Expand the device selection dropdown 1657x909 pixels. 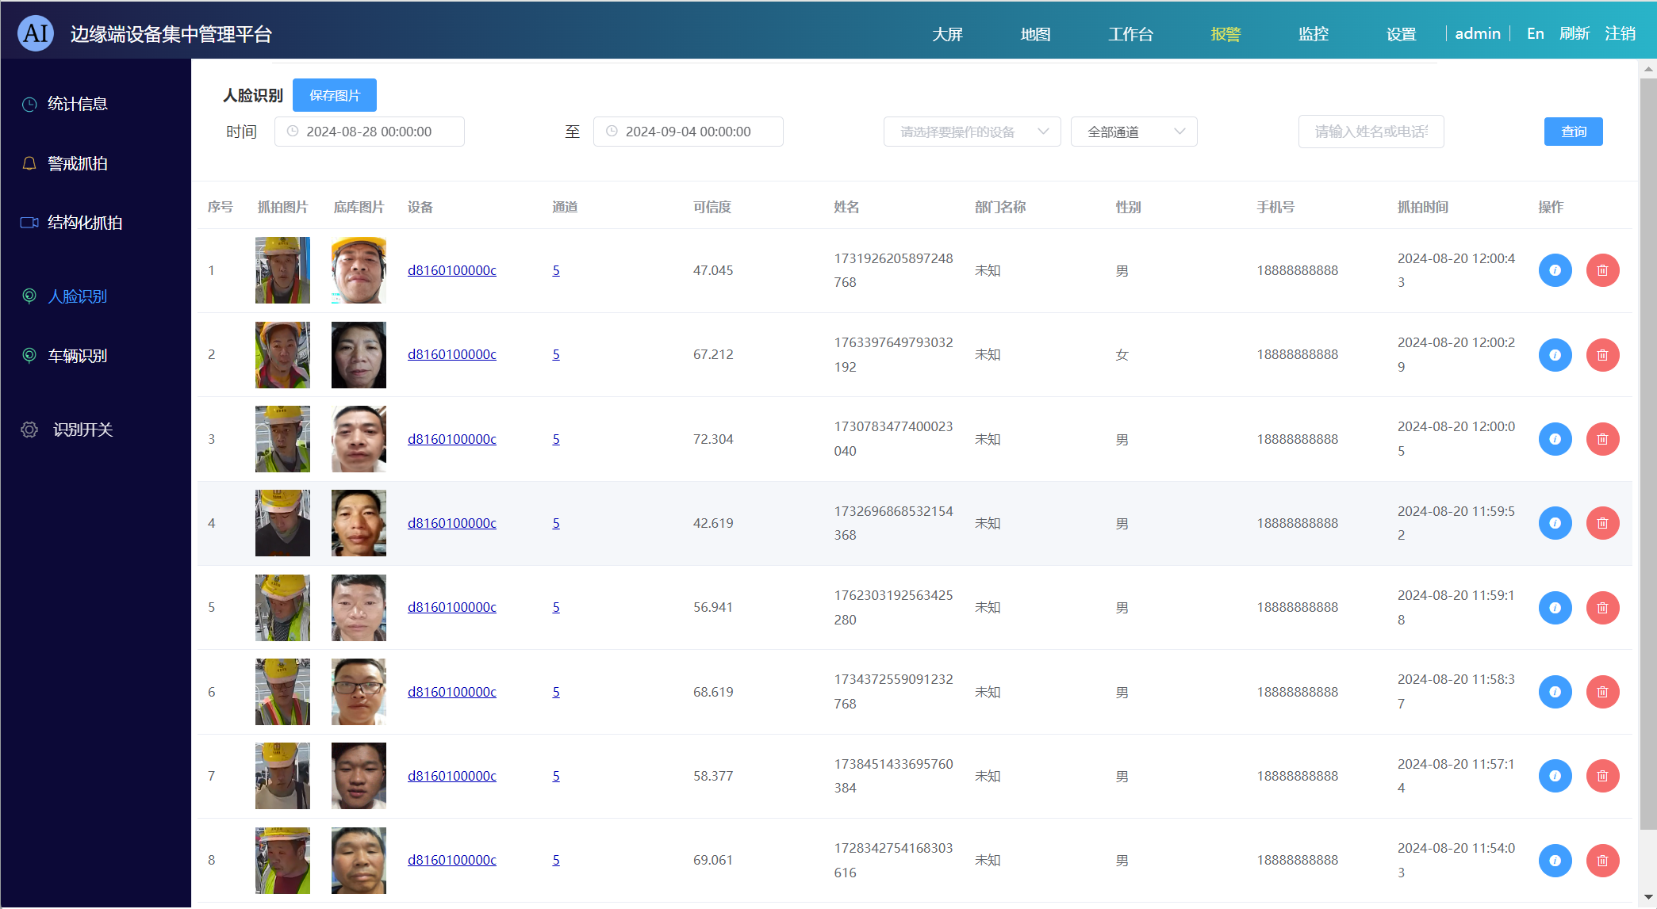pyautogui.click(x=972, y=132)
